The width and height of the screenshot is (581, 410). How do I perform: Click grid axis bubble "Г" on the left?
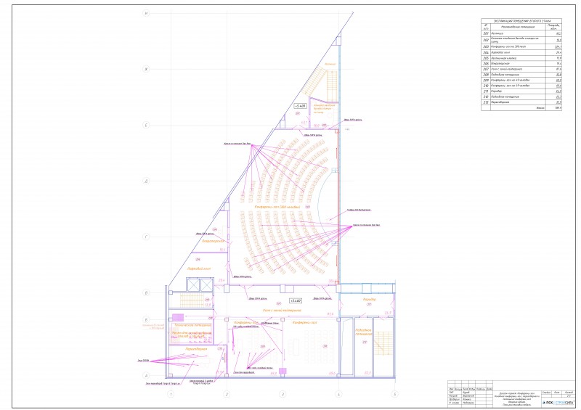146,237
